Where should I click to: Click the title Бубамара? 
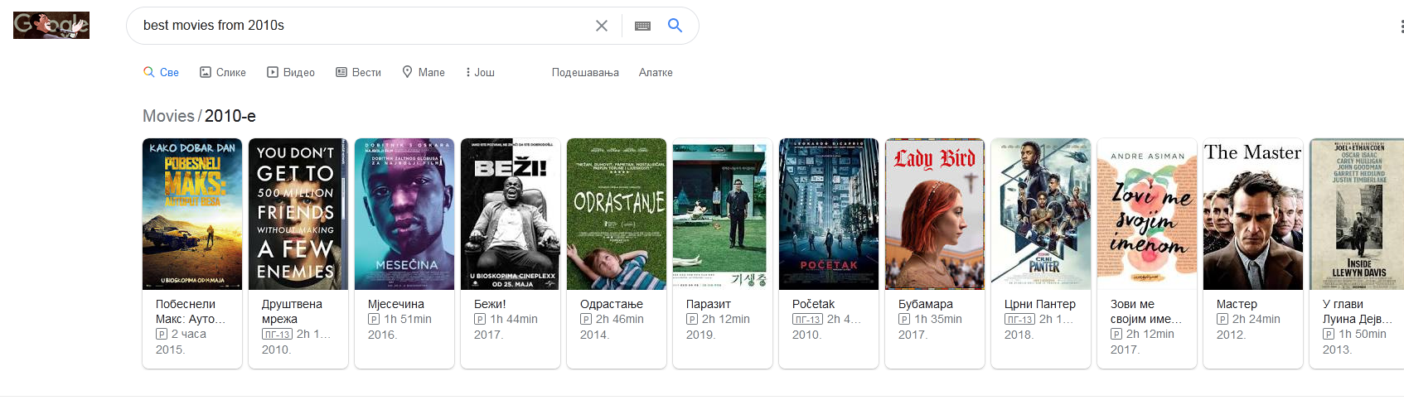[x=926, y=304]
